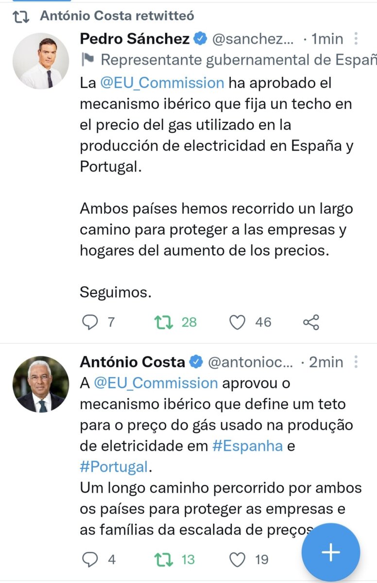Share Pedro Sánchez's tweet
Screen dimensions: 377x583
[311, 322]
